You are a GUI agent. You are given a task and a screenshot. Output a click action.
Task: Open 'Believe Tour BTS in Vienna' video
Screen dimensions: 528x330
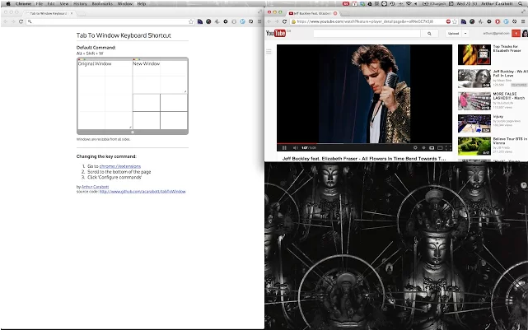474,146
